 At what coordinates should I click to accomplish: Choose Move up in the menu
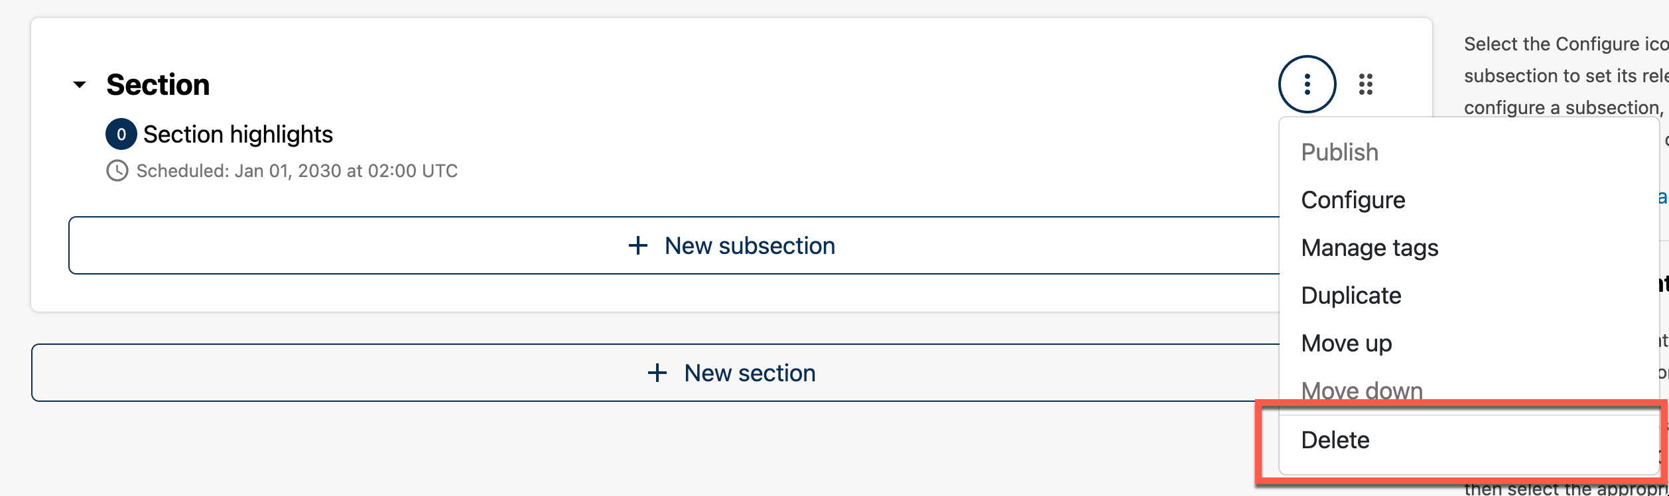1346,343
